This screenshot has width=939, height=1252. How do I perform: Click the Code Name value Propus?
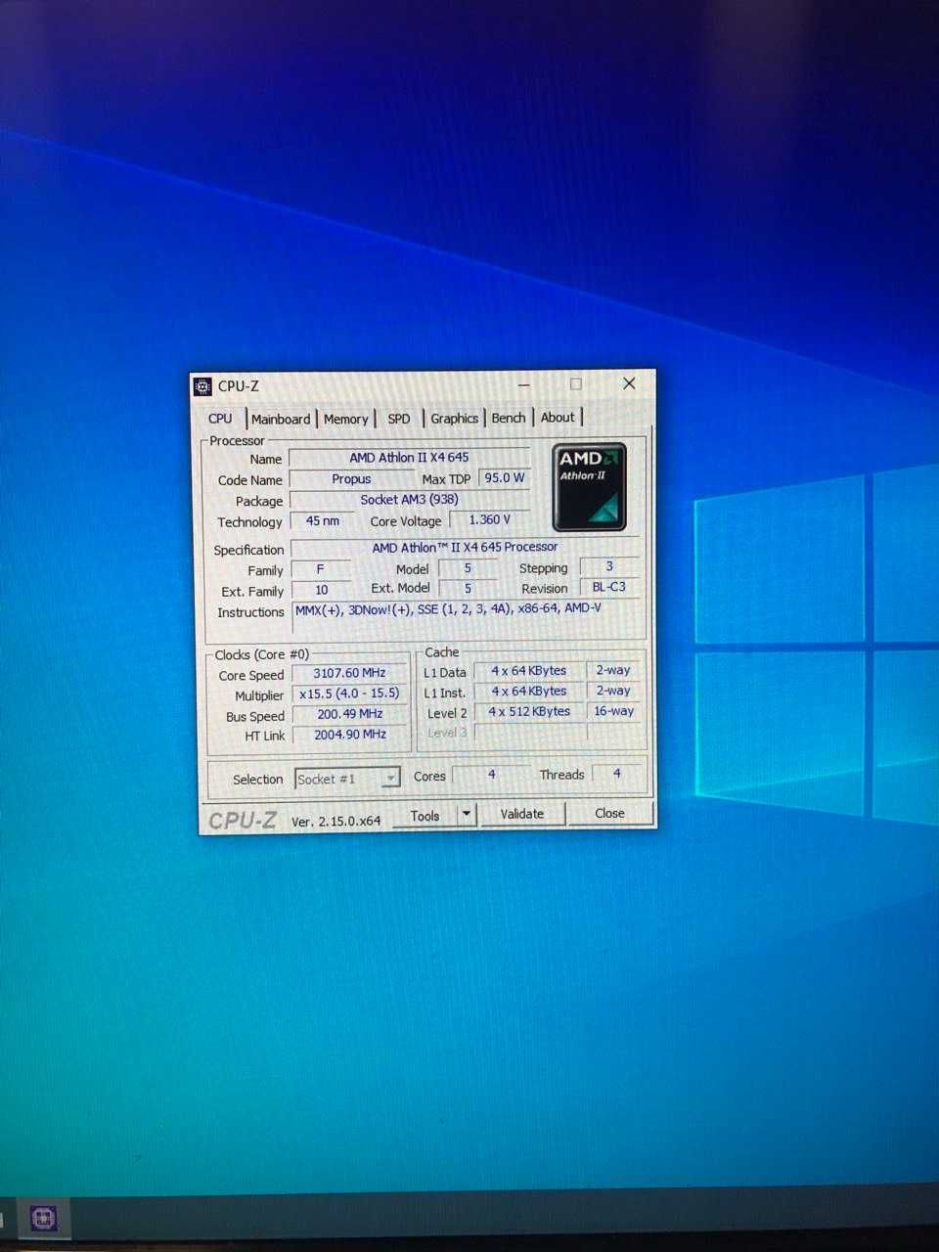pyautogui.click(x=351, y=479)
